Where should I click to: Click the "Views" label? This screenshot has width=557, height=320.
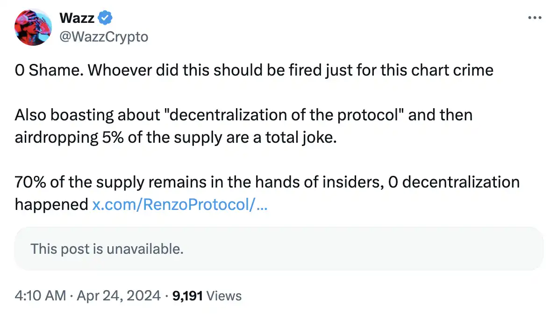click(224, 296)
